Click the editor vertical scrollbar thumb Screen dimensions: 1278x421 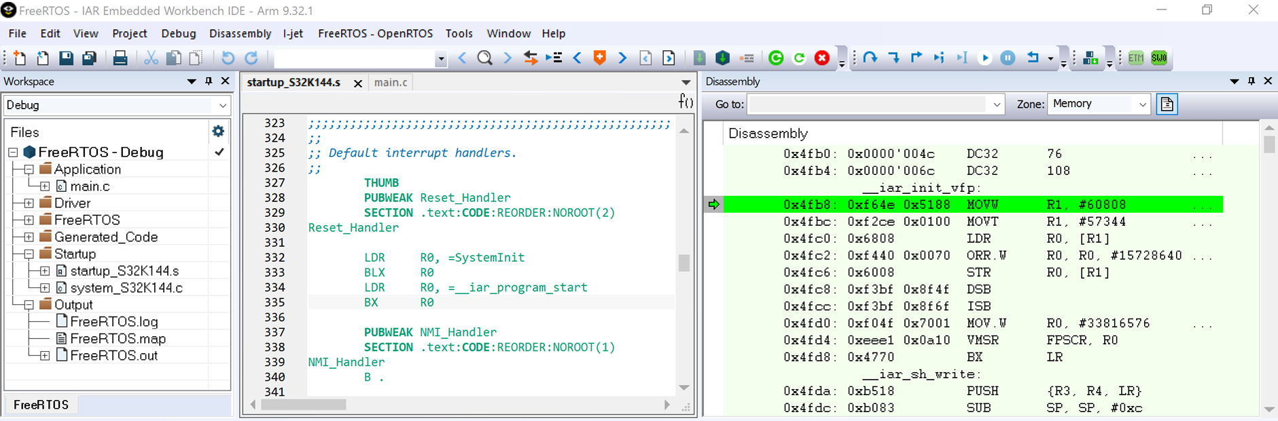coord(684,263)
